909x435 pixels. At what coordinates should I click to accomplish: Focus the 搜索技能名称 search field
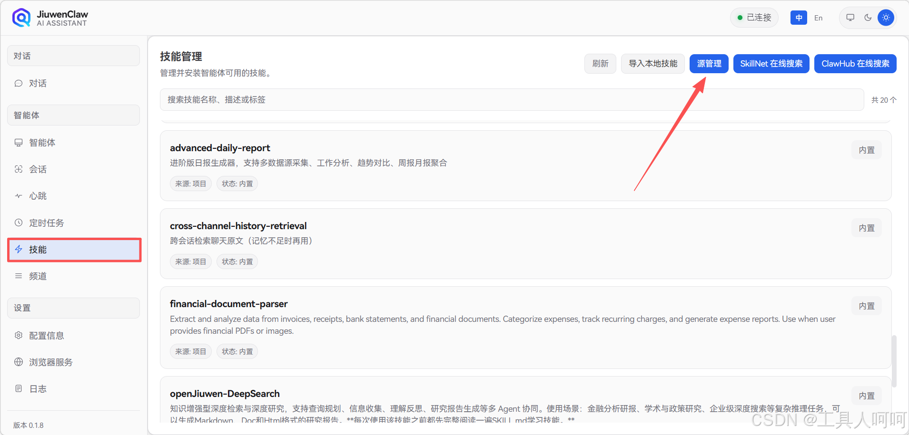point(512,100)
